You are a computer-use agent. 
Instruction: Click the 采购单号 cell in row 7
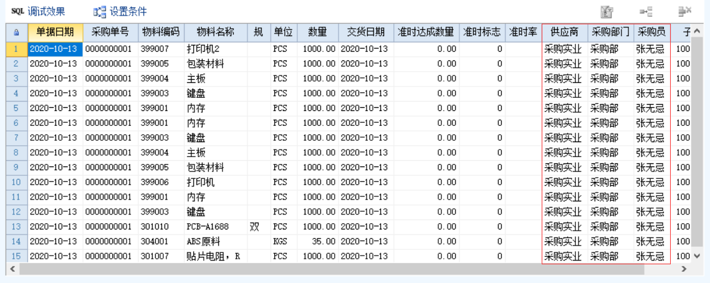pyautogui.click(x=110, y=138)
